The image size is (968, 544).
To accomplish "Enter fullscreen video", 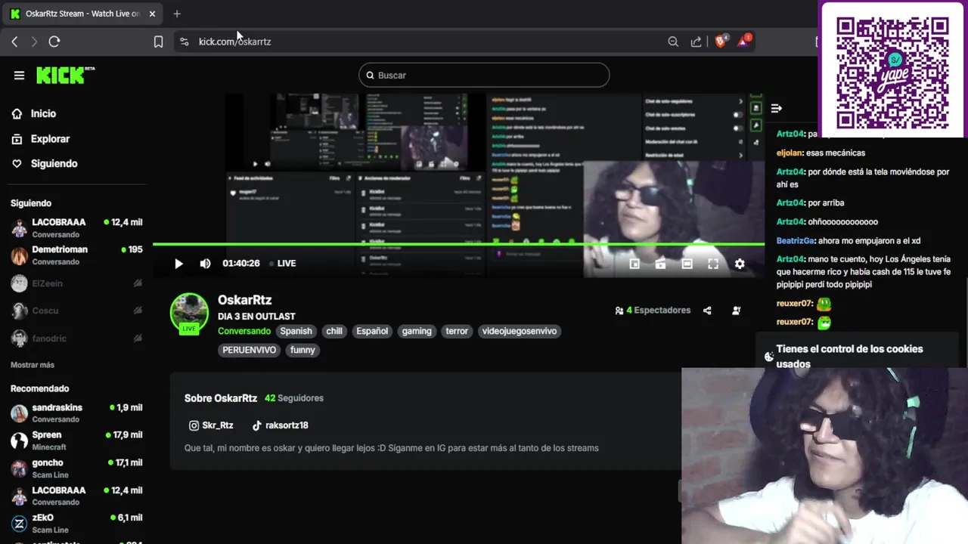I will (712, 264).
